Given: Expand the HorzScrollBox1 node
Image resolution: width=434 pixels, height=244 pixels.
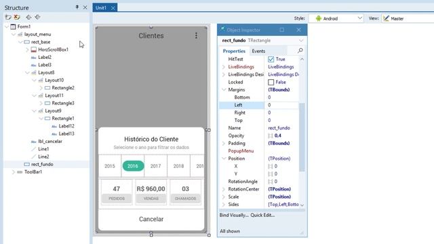Looking at the screenshot, I should click(x=27, y=49).
